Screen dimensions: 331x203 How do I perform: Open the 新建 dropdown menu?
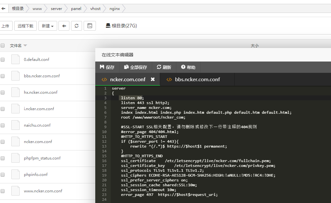pyautogui.click(x=48, y=26)
